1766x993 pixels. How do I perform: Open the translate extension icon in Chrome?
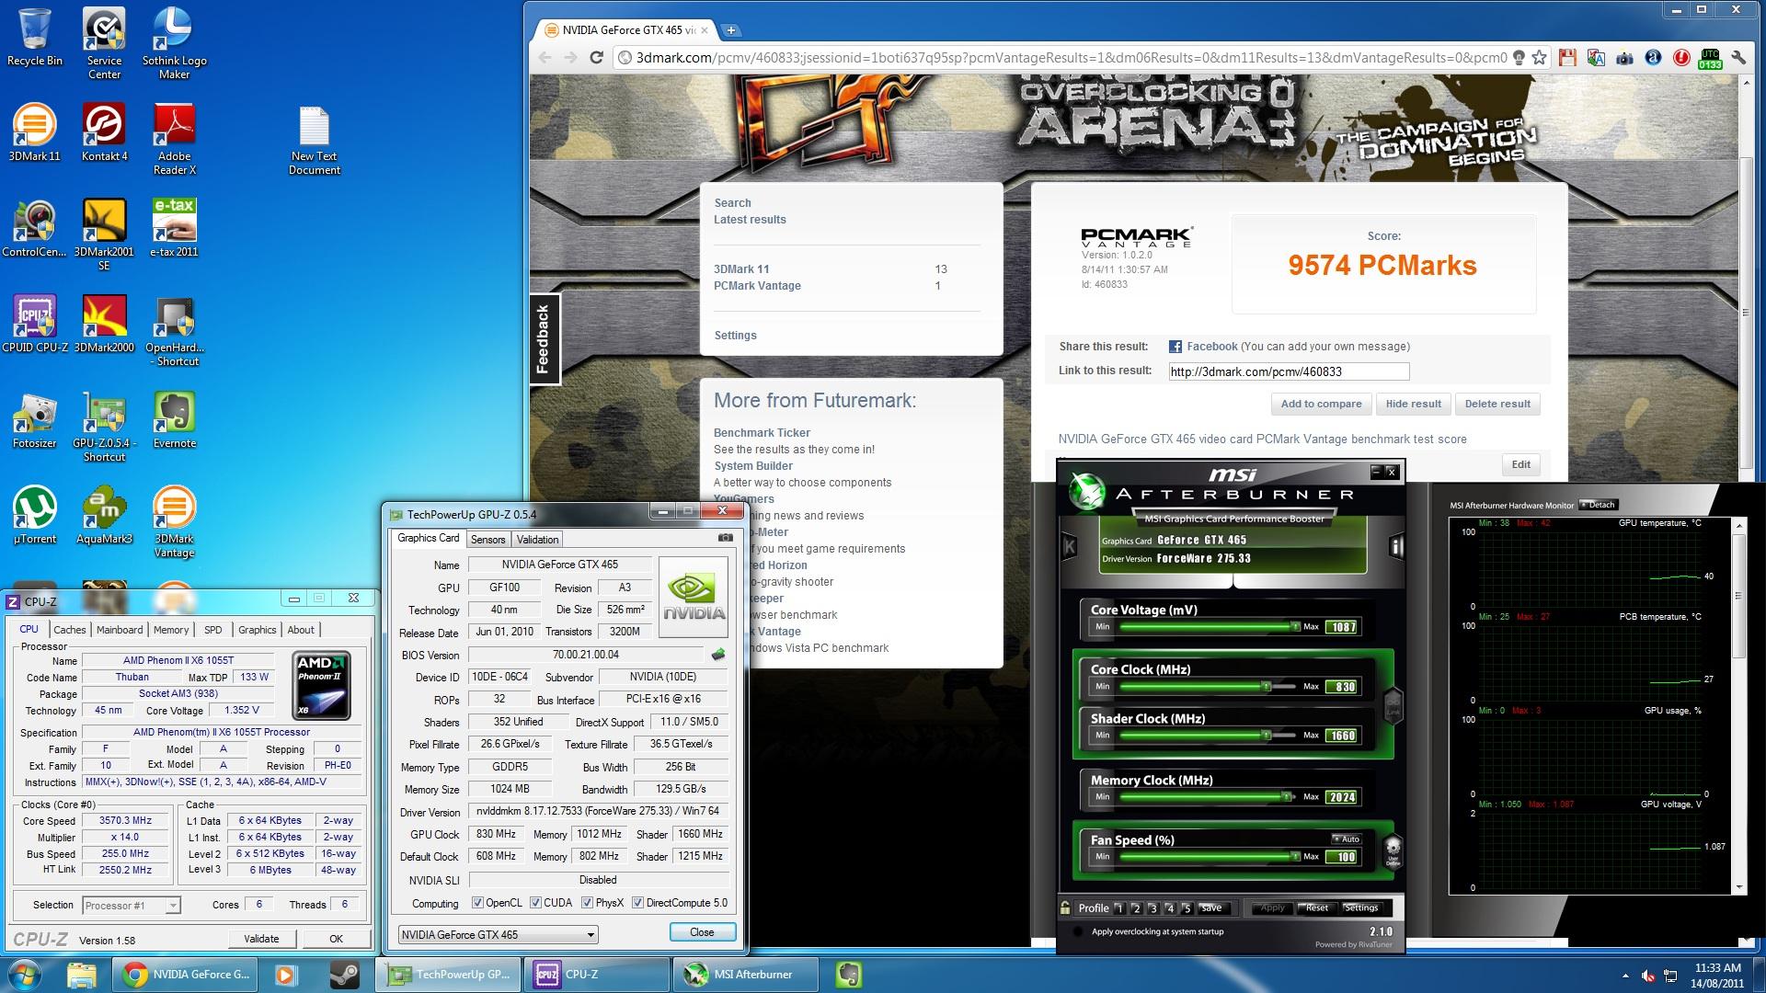[x=1596, y=57]
